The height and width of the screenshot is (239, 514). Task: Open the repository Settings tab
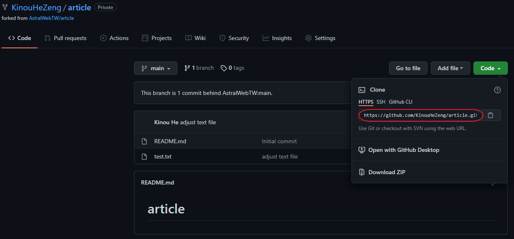point(320,38)
